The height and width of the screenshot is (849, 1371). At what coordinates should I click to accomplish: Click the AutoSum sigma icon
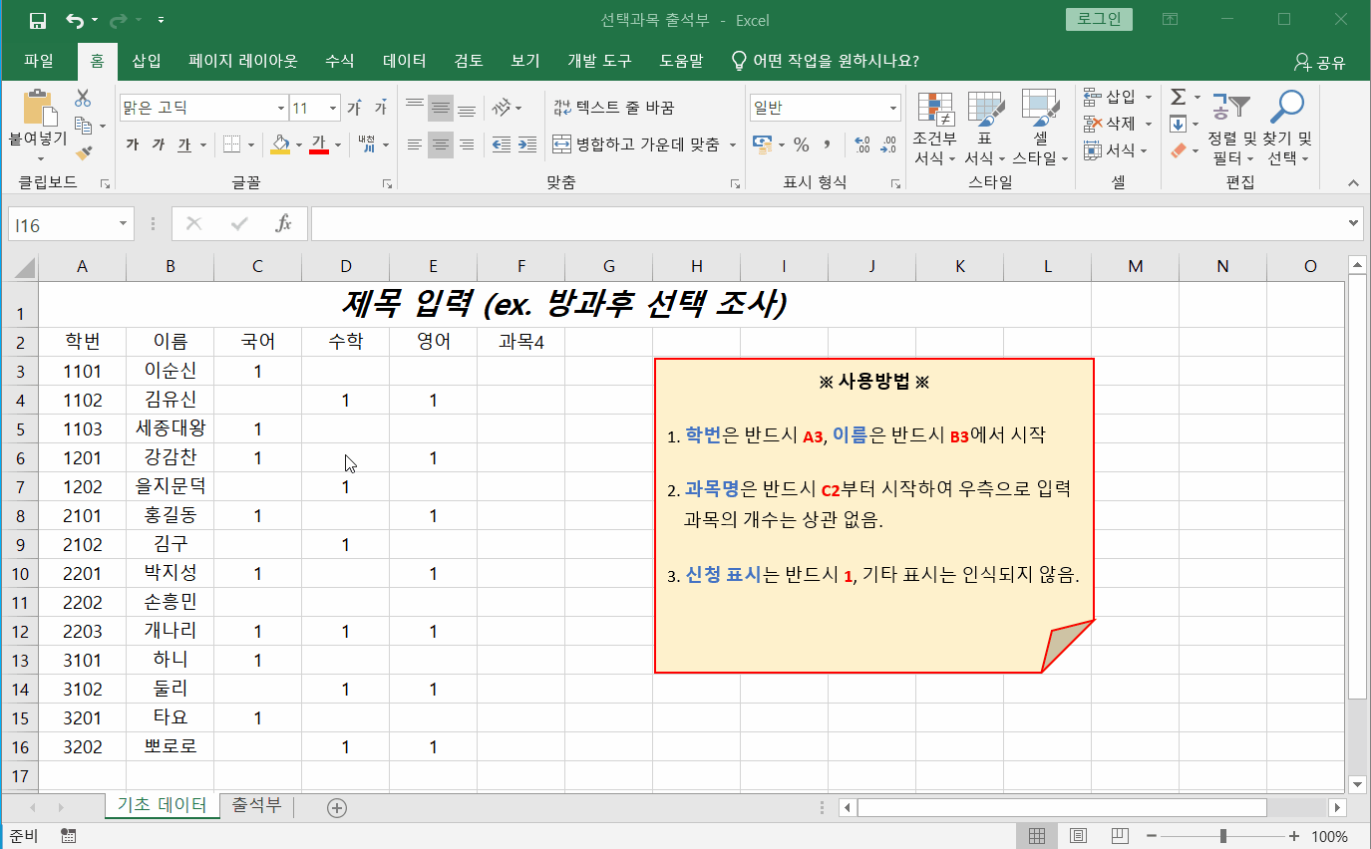(x=1179, y=97)
